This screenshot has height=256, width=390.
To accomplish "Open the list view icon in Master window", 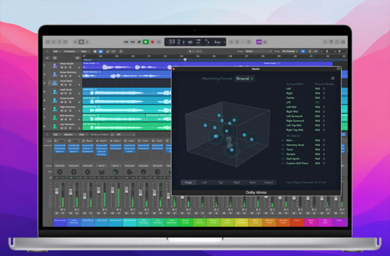I will pos(332,78).
